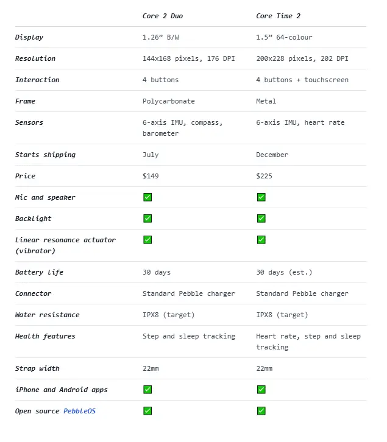Click the $225 price value
The height and width of the screenshot is (442, 387).
(x=264, y=176)
